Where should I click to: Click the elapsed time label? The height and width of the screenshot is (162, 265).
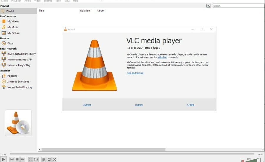tap(4, 154)
